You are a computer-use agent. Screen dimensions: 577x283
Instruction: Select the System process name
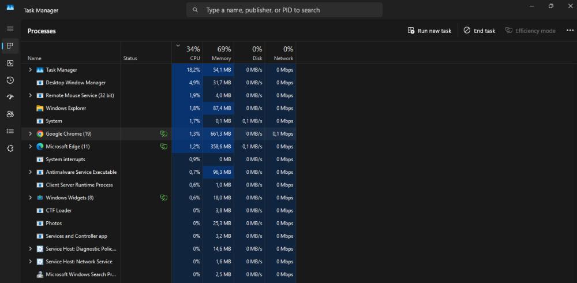point(54,121)
